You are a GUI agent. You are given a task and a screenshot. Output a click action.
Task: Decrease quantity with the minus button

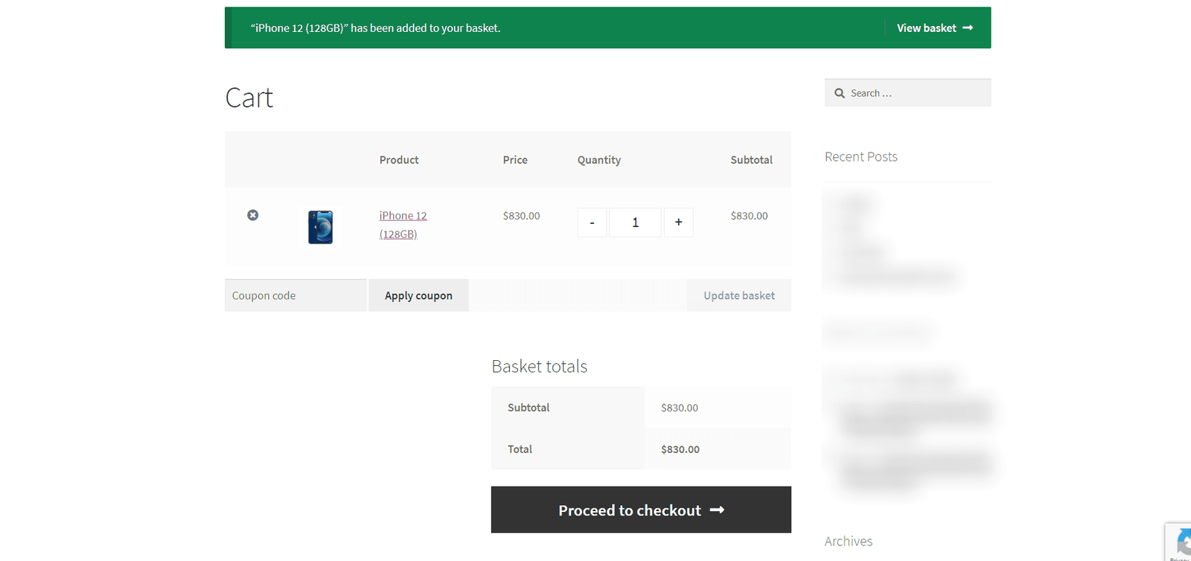tap(592, 222)
